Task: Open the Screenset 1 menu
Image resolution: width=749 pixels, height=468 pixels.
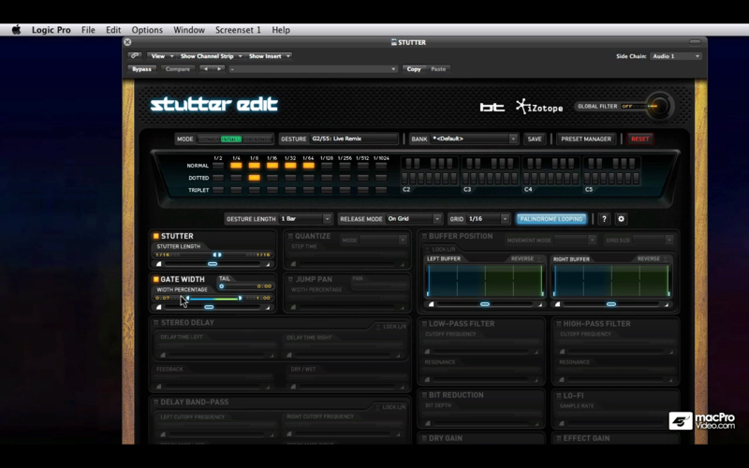Action: tap(238, 30)
